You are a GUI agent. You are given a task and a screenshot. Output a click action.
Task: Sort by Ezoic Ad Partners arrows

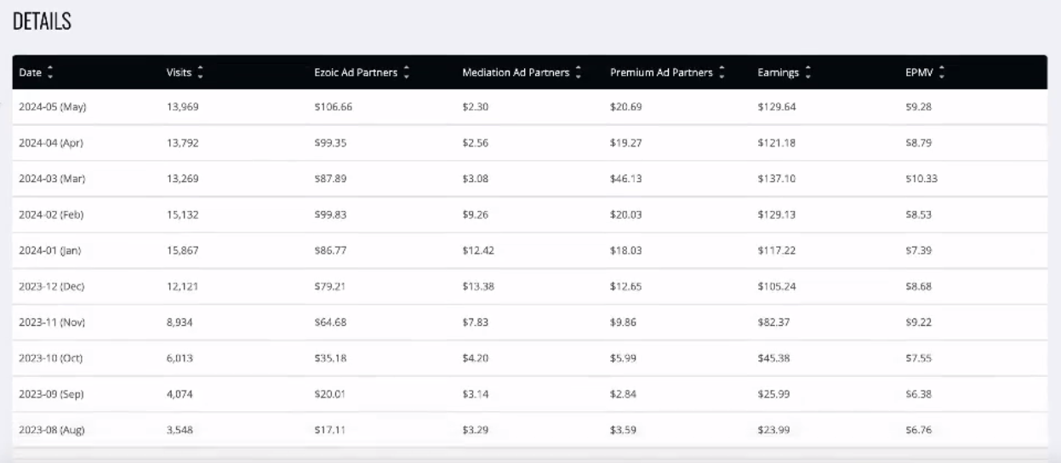[407, 73]
